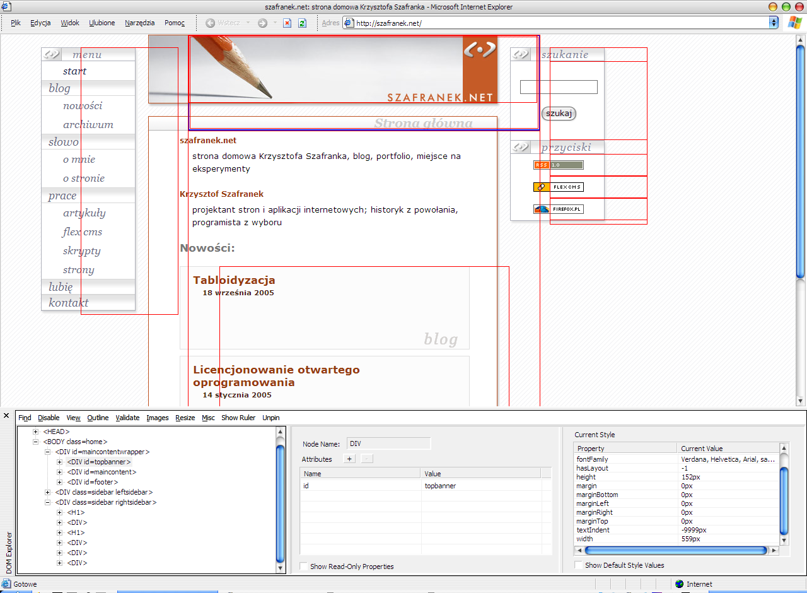Click the RSS 1.0 feed badge

pos(558,165)
